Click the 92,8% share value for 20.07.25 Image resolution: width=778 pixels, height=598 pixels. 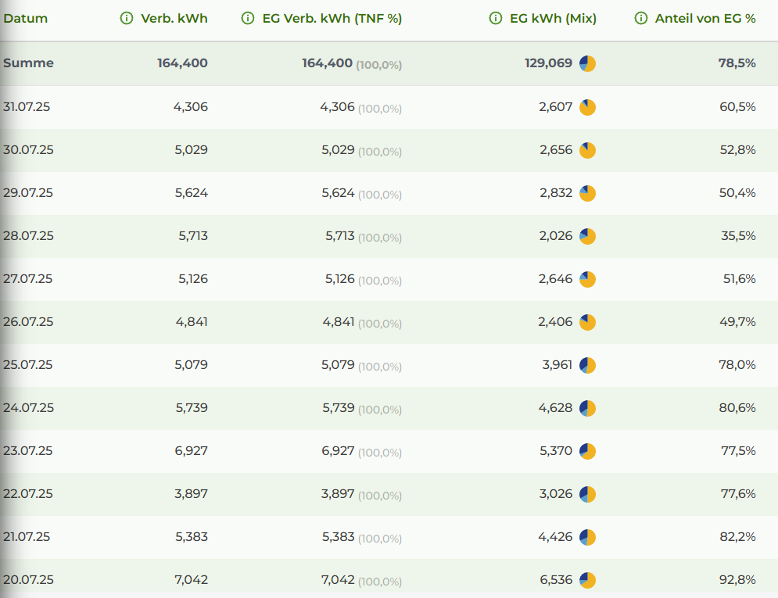737,580
